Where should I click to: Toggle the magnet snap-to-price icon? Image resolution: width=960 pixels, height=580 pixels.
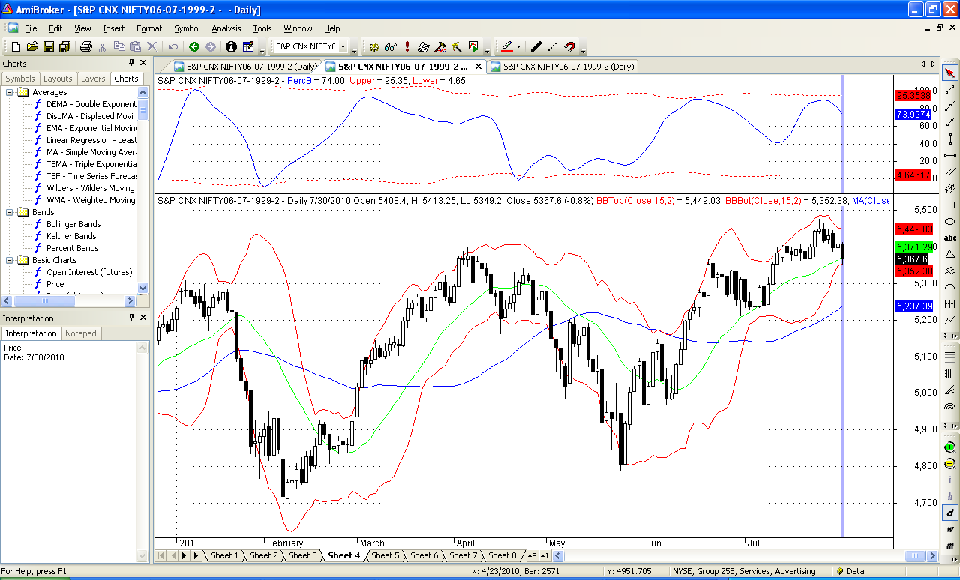tap(569, 46)
